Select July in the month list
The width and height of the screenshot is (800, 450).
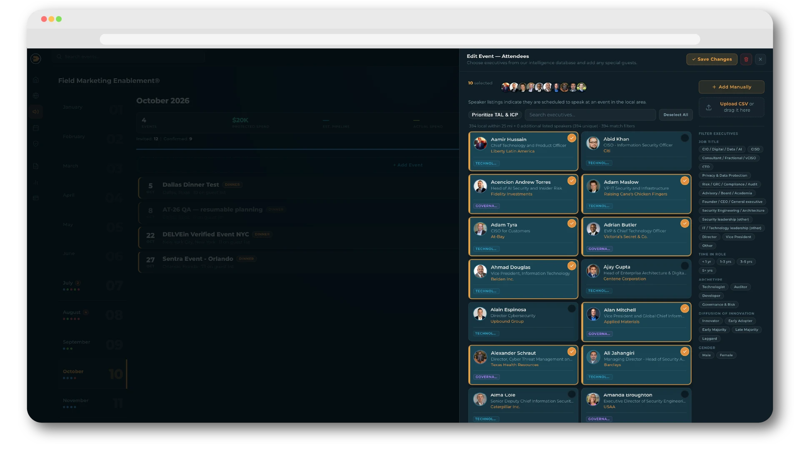tap(92, 285)
